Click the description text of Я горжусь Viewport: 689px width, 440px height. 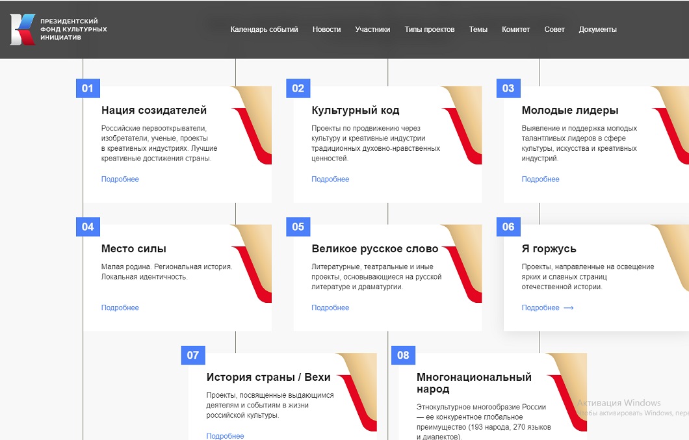(588, 277)
